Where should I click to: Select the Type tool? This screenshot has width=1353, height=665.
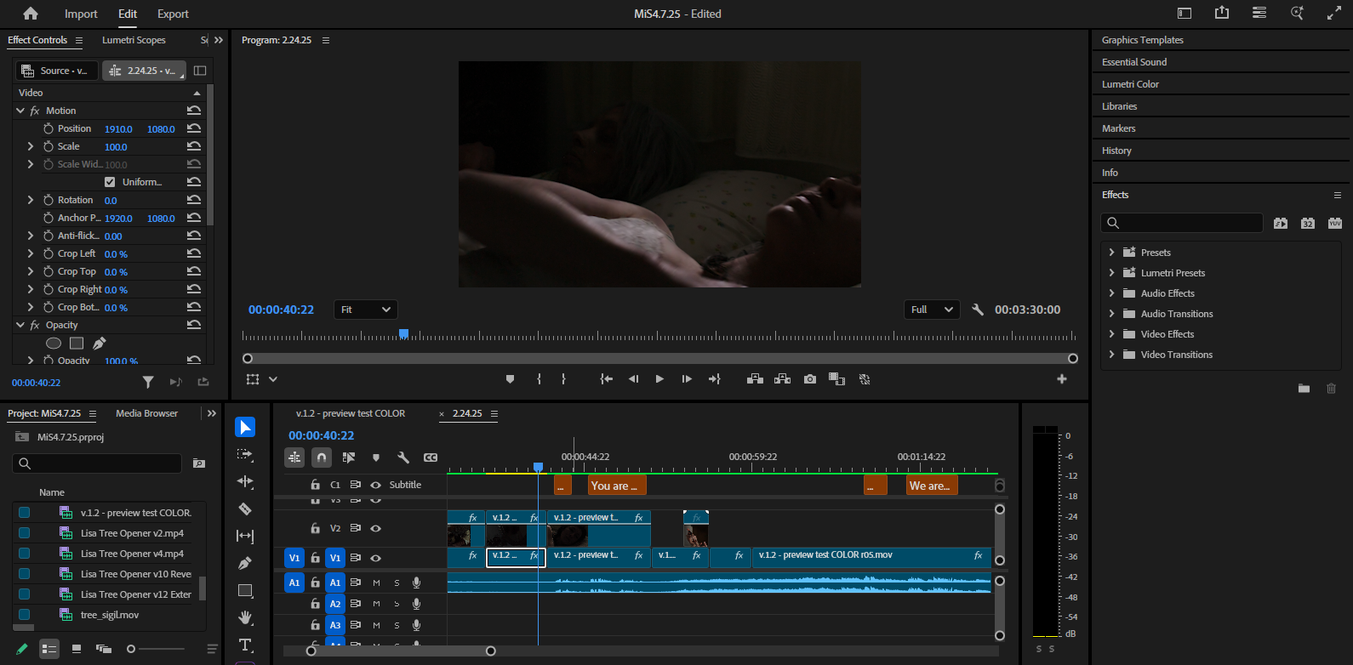click(245, 645)
